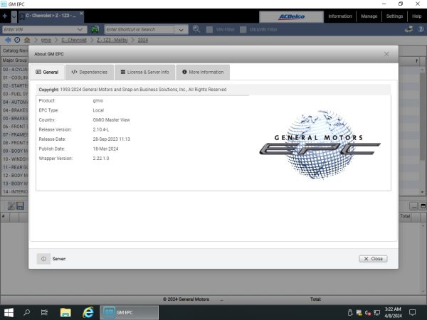Screen dimensions: 427x320
Task: Toggle the VIN Filter checkbox
Action: [x=209, y=29]
